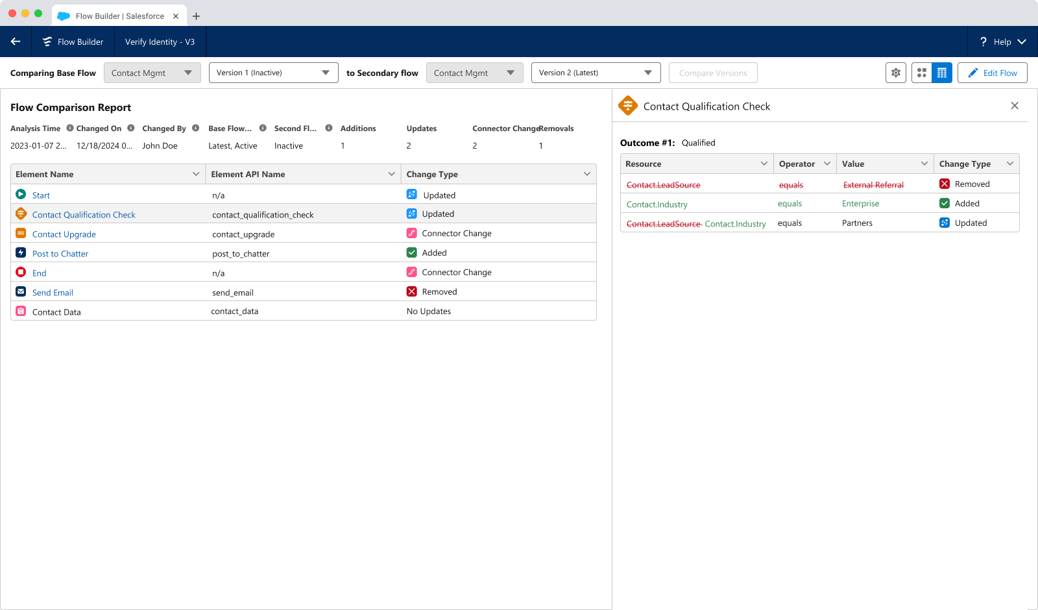This screenshot has width=1038, height=610.
Task: Click the Start element play icon
Action: point(21,194)
